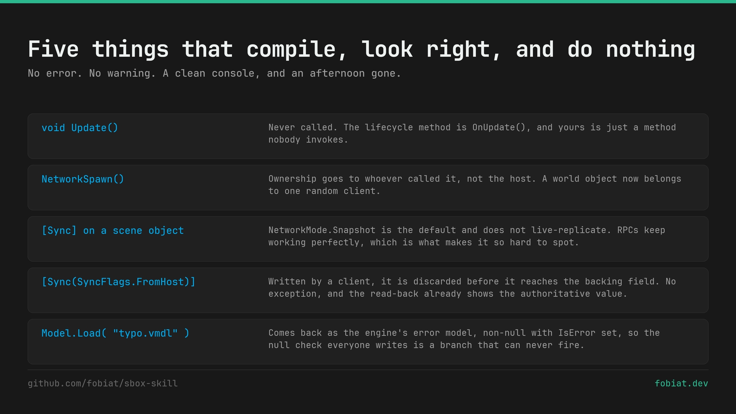Click the NetworkMode.Snapshot description text
The width and height of the screenshot is (736, 414).
467,236
